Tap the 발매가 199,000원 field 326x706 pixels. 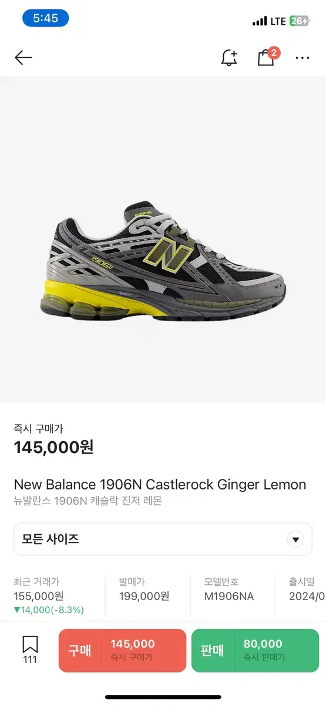pyautogui.click(x=144, y=589)
